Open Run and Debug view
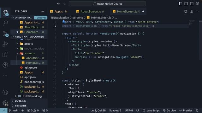Screen dimensions: 202x113 (5, 44)
